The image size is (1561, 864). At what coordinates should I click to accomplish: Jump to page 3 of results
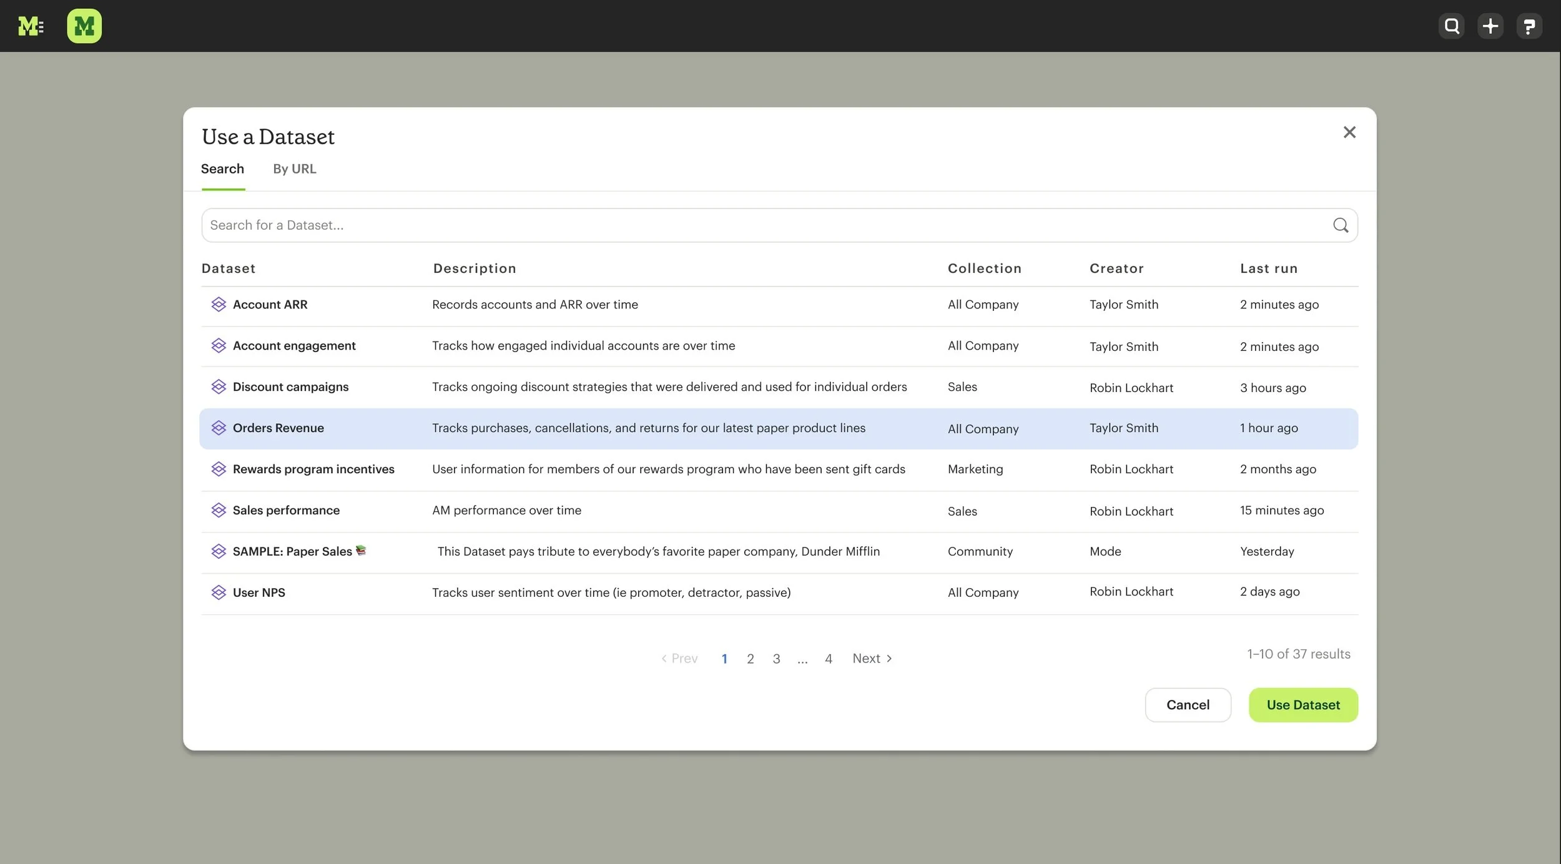(776, 659)
